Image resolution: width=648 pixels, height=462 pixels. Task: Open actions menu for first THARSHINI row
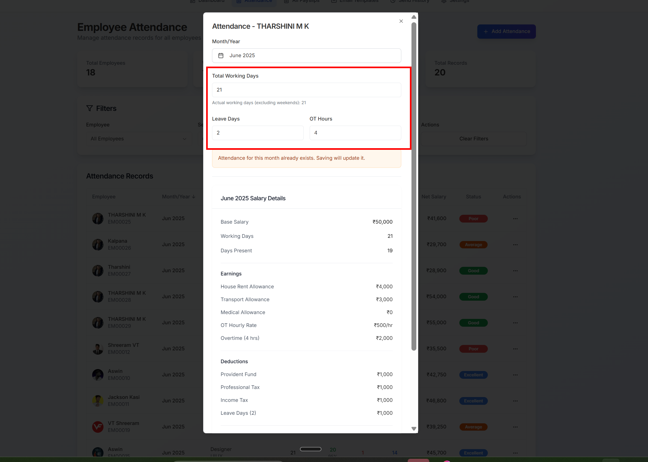point(515,219)
